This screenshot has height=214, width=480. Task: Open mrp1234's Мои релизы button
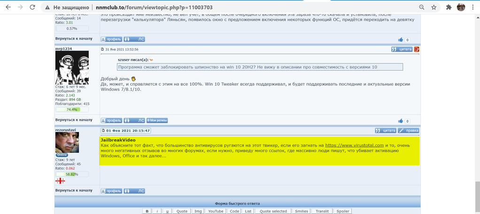point(157,121)
